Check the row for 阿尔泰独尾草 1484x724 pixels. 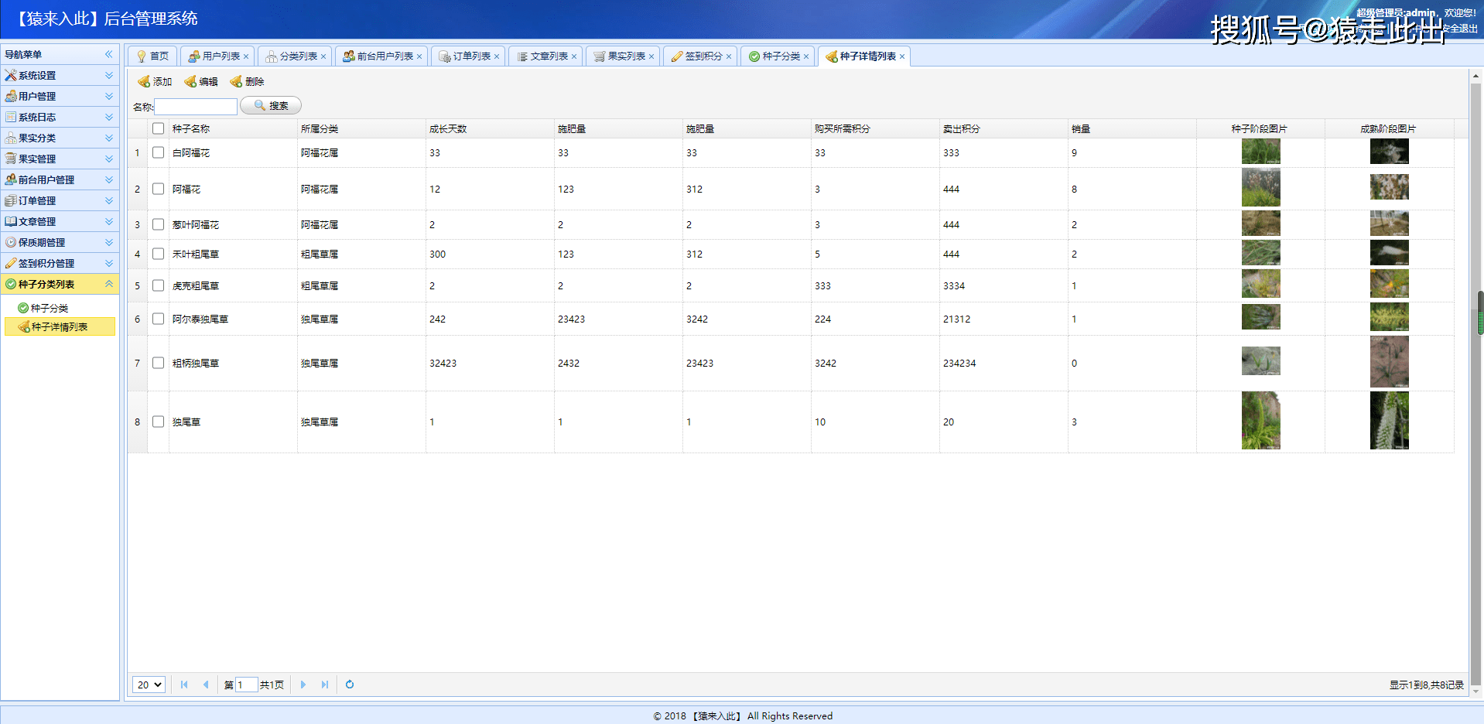(x=159, y=319)
